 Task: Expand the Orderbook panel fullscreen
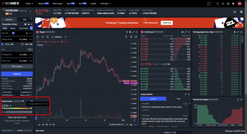tap(186, 32)
